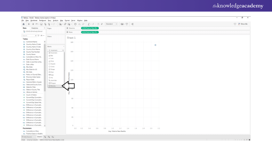Click the data point in scatter plot
Viewport: 272px width, 144px height.
(x=156, y=45)
